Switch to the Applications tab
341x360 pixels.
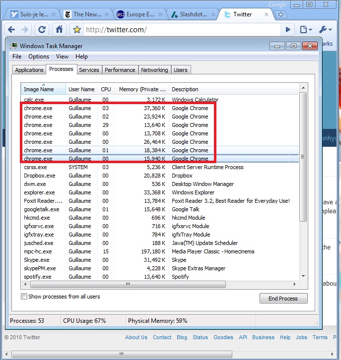pos(29,70)
